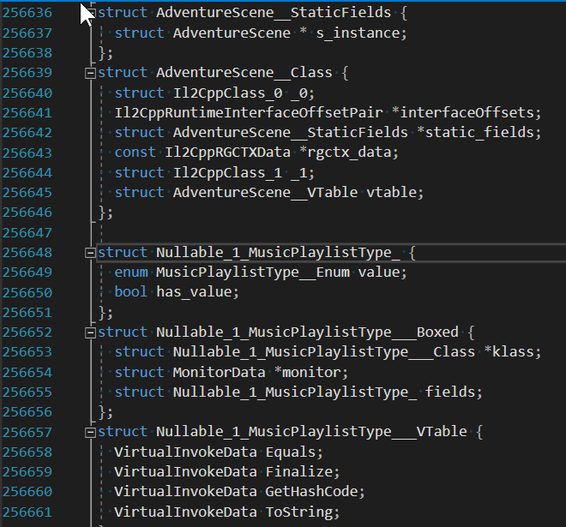
Task: Collapse the Nullable_1_MusicPlaylistType_ struct at line 256648
Action: coord(90,253)
